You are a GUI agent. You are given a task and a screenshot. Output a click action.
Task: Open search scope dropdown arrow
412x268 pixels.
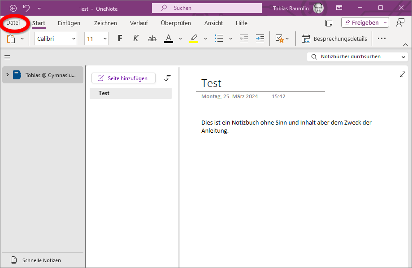pyautogui.click(x=403, y=57)
